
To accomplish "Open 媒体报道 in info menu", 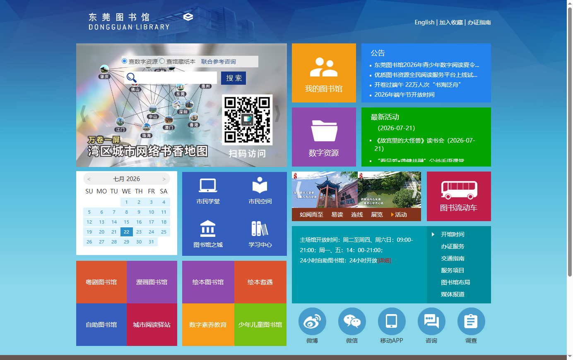I will pyautogui.click(x=453, y=294).
